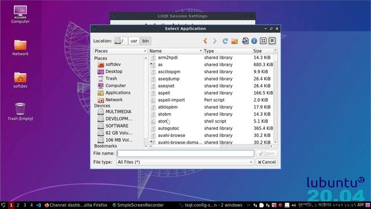
Task: Create a new folder with the folder-plus icon
Action: point(234,41)
